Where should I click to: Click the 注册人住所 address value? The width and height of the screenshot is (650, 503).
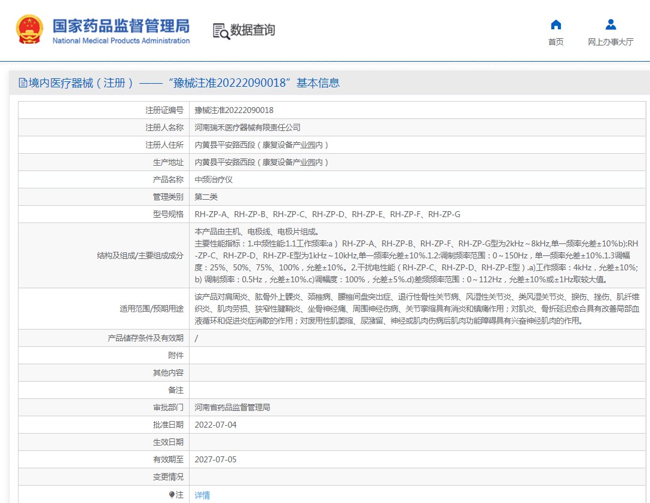coord(261,145)
